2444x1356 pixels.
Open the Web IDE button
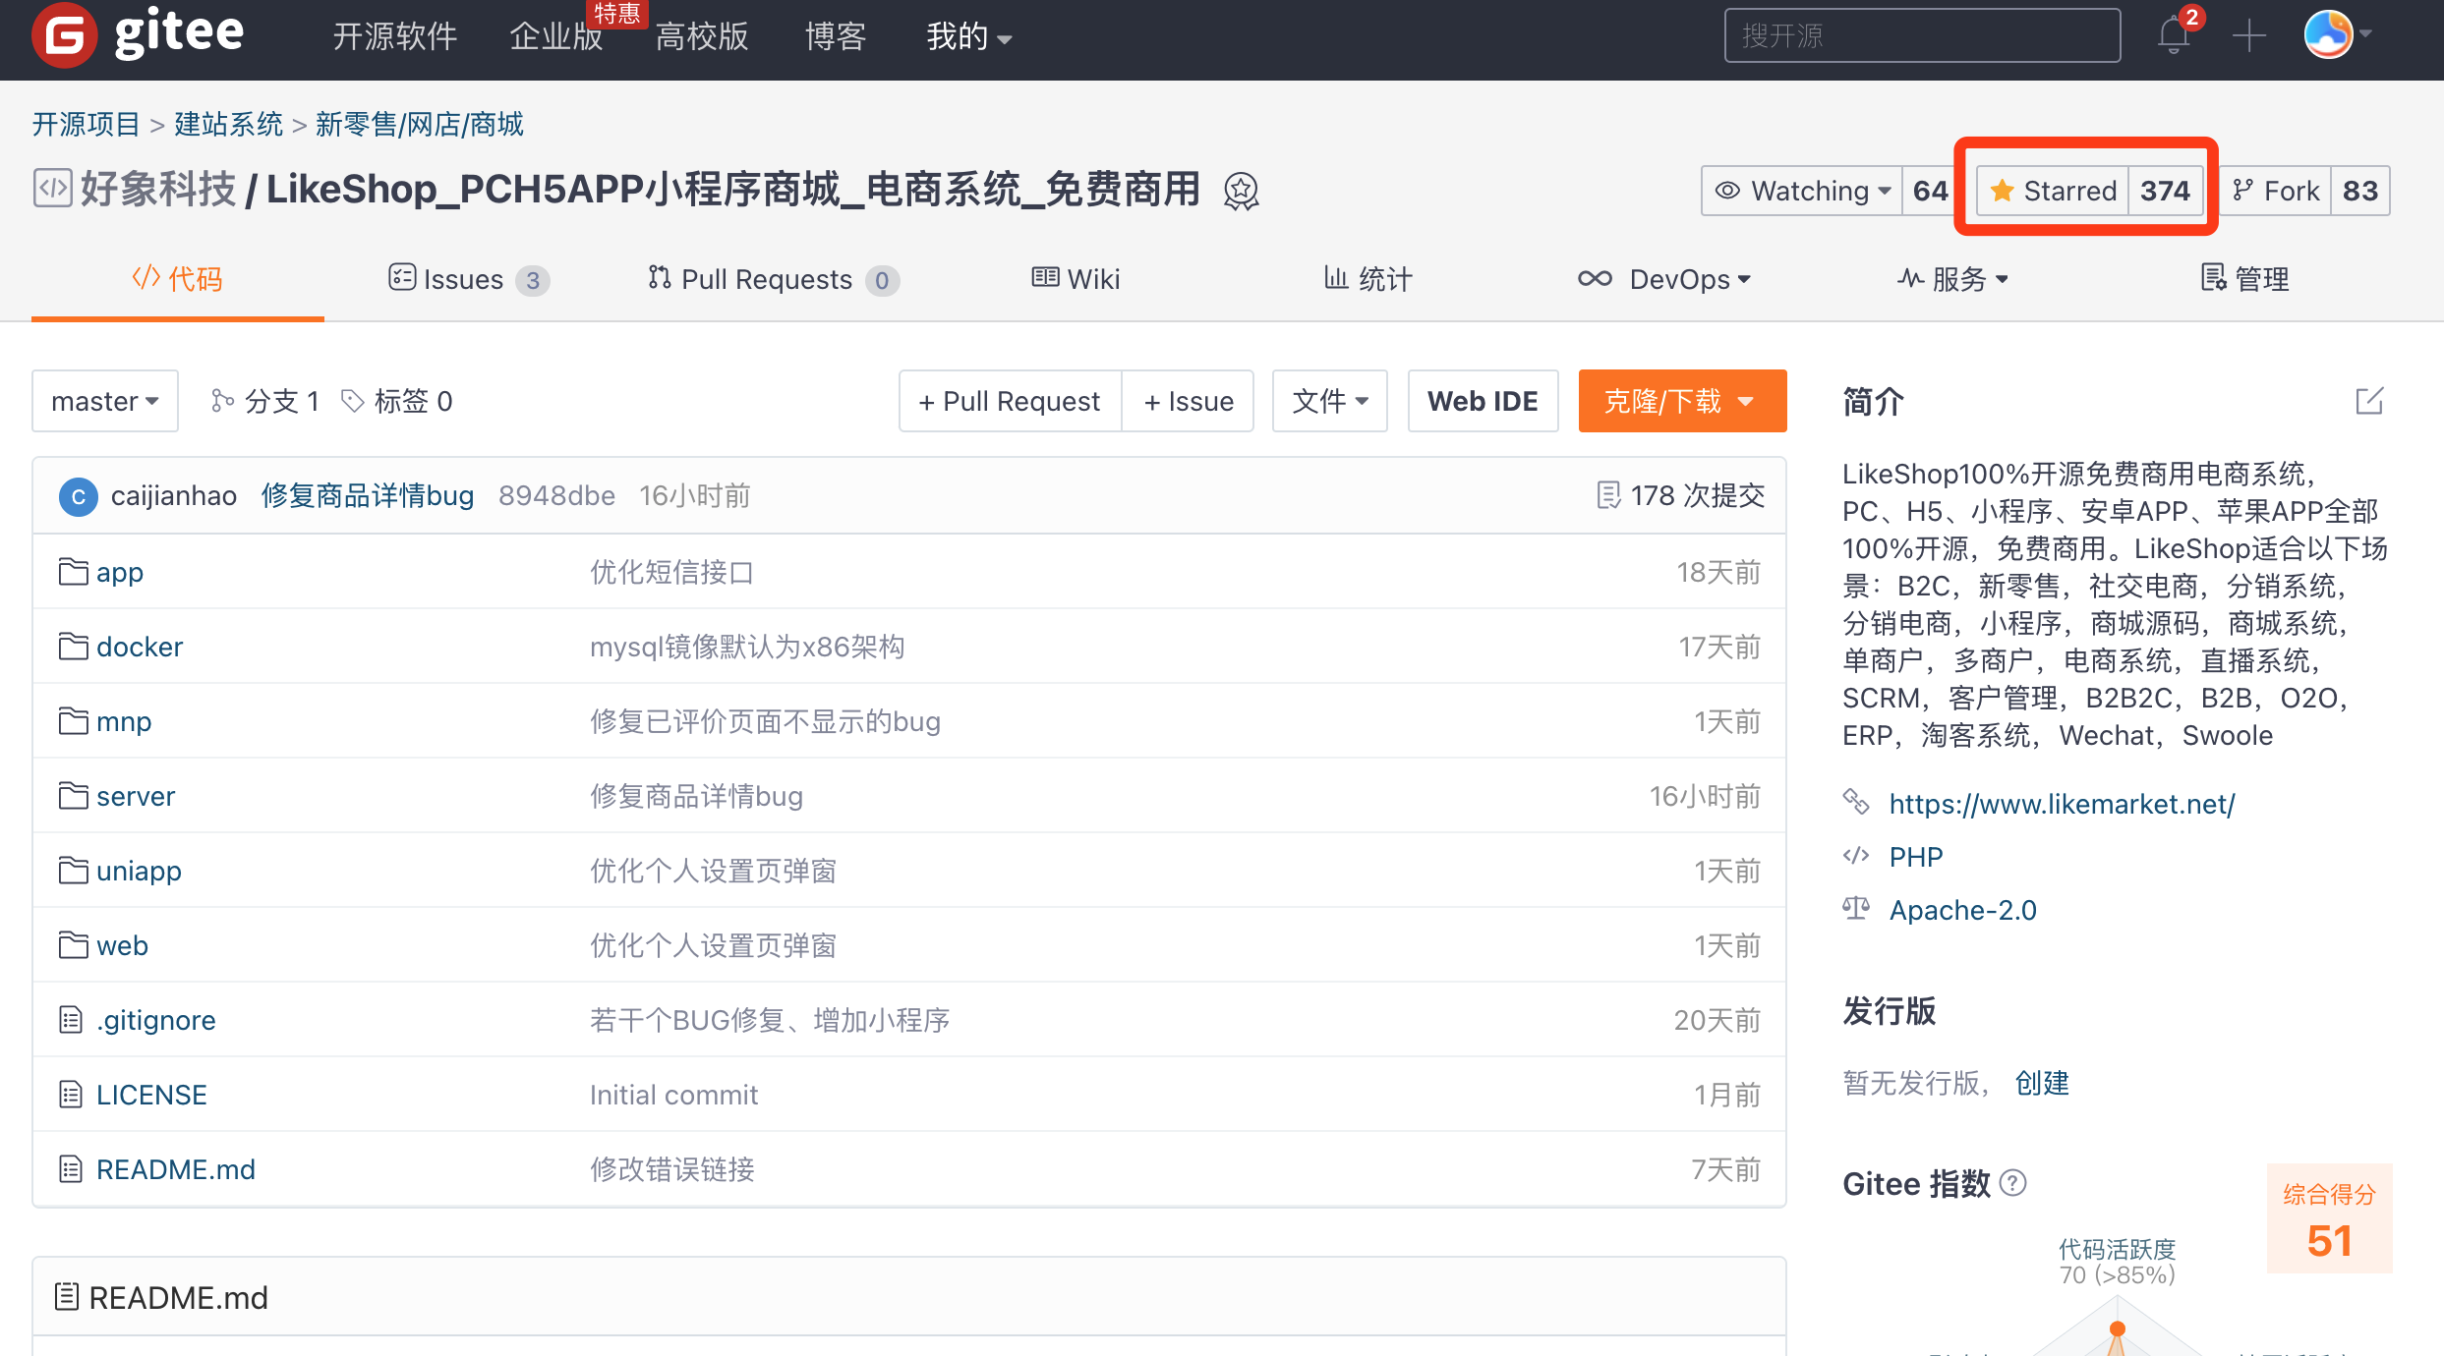(1483, 401)
